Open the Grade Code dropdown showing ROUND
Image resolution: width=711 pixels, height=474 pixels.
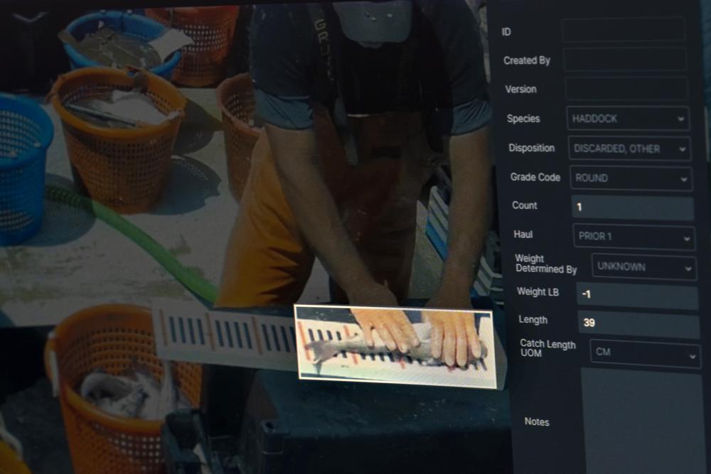[x=631, y=178]
